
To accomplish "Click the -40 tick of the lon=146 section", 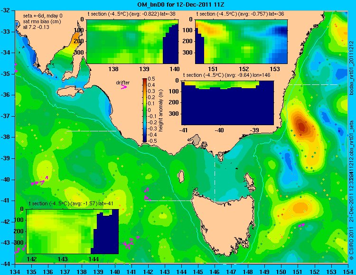I will point(219,130).
